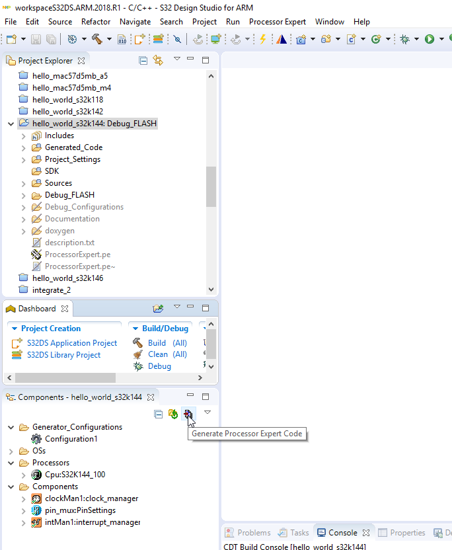Click Project Explorer vertical scrollbar thumb

click(x=211, y=186)
